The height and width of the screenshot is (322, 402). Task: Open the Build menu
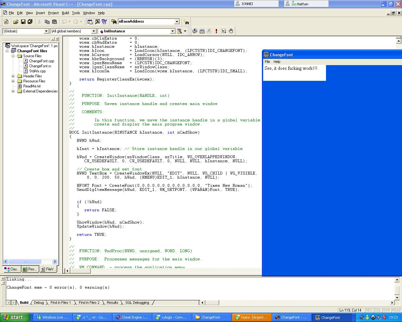point(65,13)
